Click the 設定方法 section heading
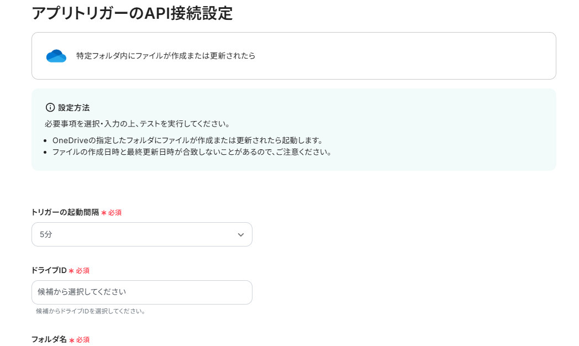The image size is (579, 346). click(73, 108)
